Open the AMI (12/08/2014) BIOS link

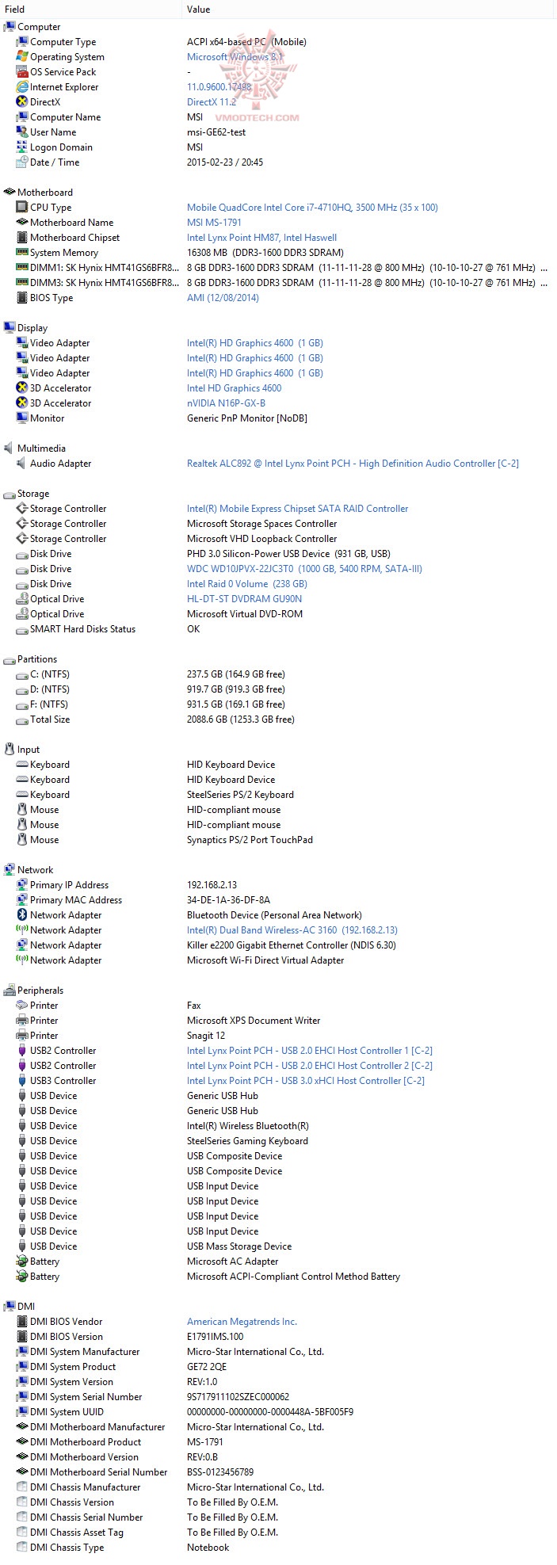click(x=223, y=298)
